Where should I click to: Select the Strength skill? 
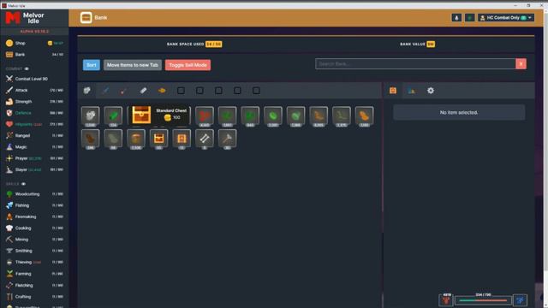(34, 102)
